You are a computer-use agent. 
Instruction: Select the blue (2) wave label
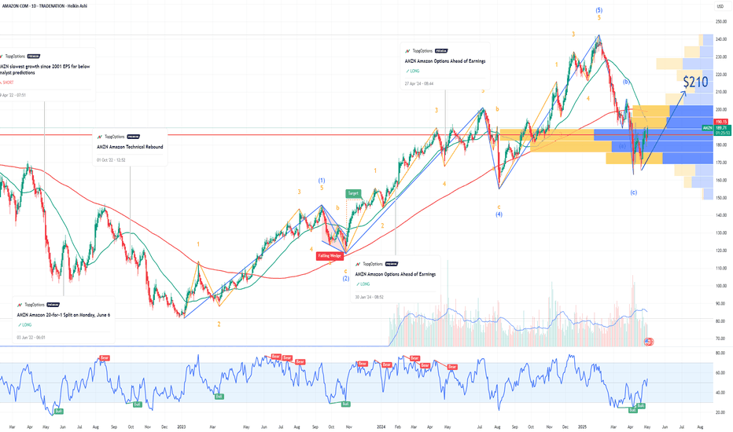345,279
